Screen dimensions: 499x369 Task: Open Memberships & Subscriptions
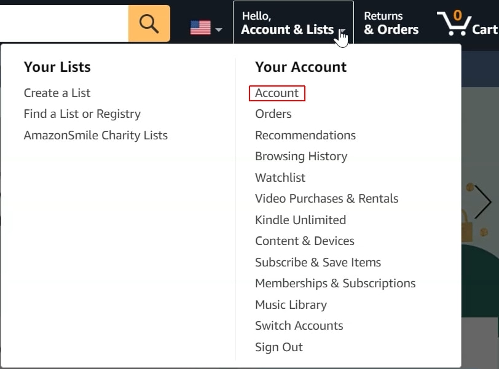(x=336, y=283)
